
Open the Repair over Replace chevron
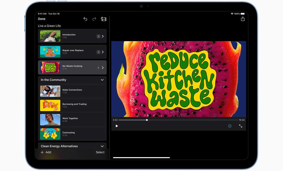coord(103,52)
